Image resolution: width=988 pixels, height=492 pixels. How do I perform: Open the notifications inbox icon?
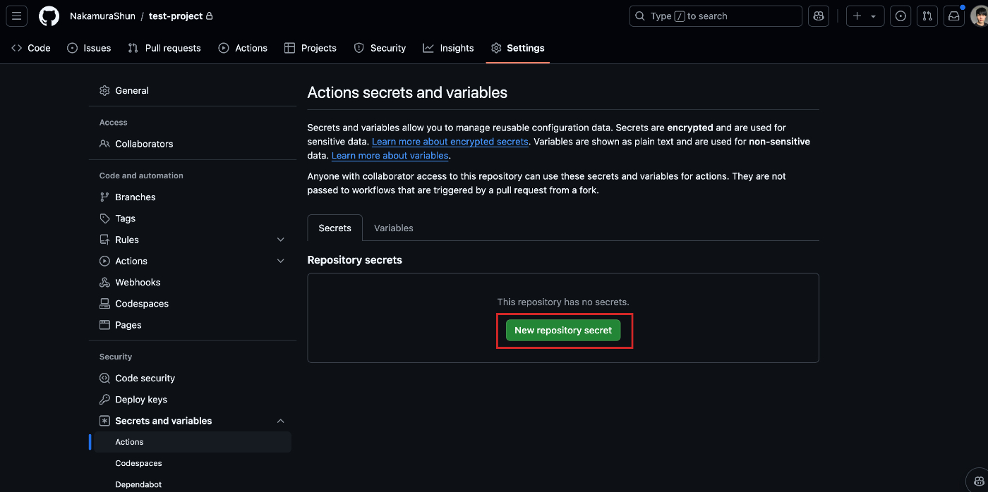tap(954, 16)
